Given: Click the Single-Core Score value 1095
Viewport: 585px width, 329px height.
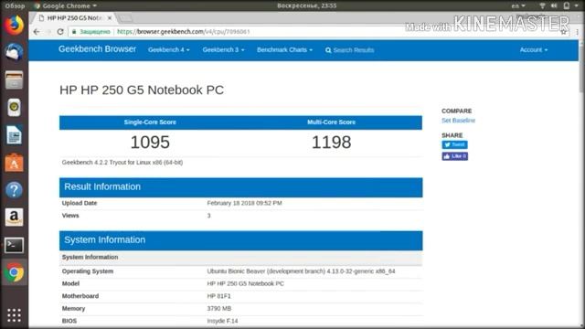Looking at the screenshot, I should [x=150, y=143].
